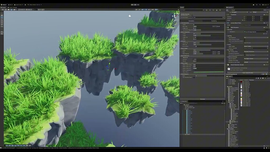
Task: Click the search icon in the Hierarchy panel
Action: pyautogui.click(x=195, y=103)
